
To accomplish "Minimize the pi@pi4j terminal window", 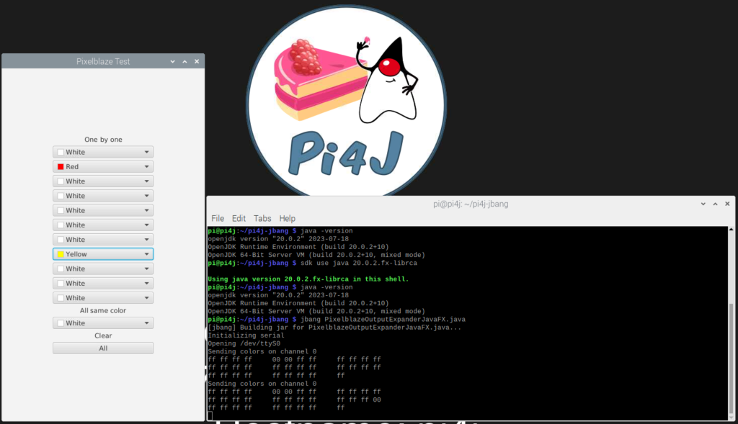I will [x=703, y=204].
